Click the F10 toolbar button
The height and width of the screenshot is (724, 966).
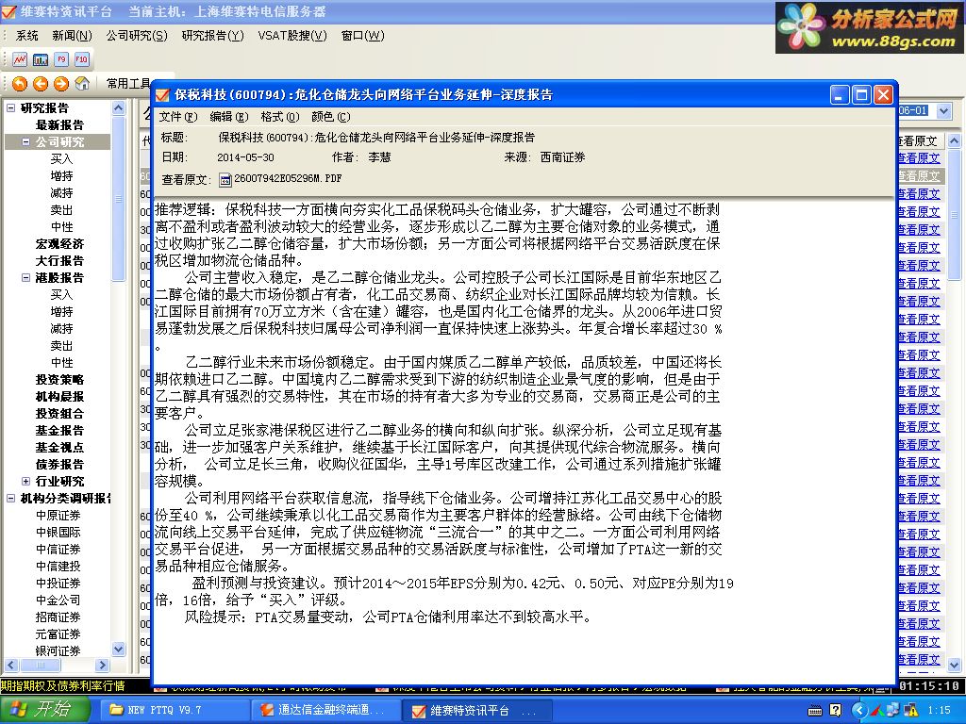click(x=81, y=59)
